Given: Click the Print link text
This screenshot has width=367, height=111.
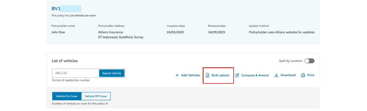Looking at the screenshot, I should tap(311, 75).
